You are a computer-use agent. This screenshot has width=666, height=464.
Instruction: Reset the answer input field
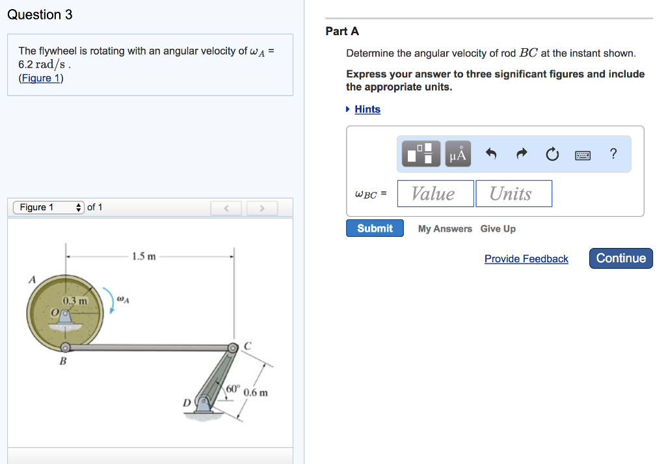coord(552,154)
